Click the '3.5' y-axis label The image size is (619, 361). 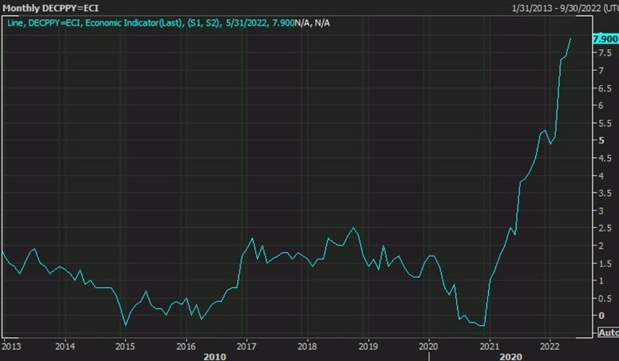(605, 193)
